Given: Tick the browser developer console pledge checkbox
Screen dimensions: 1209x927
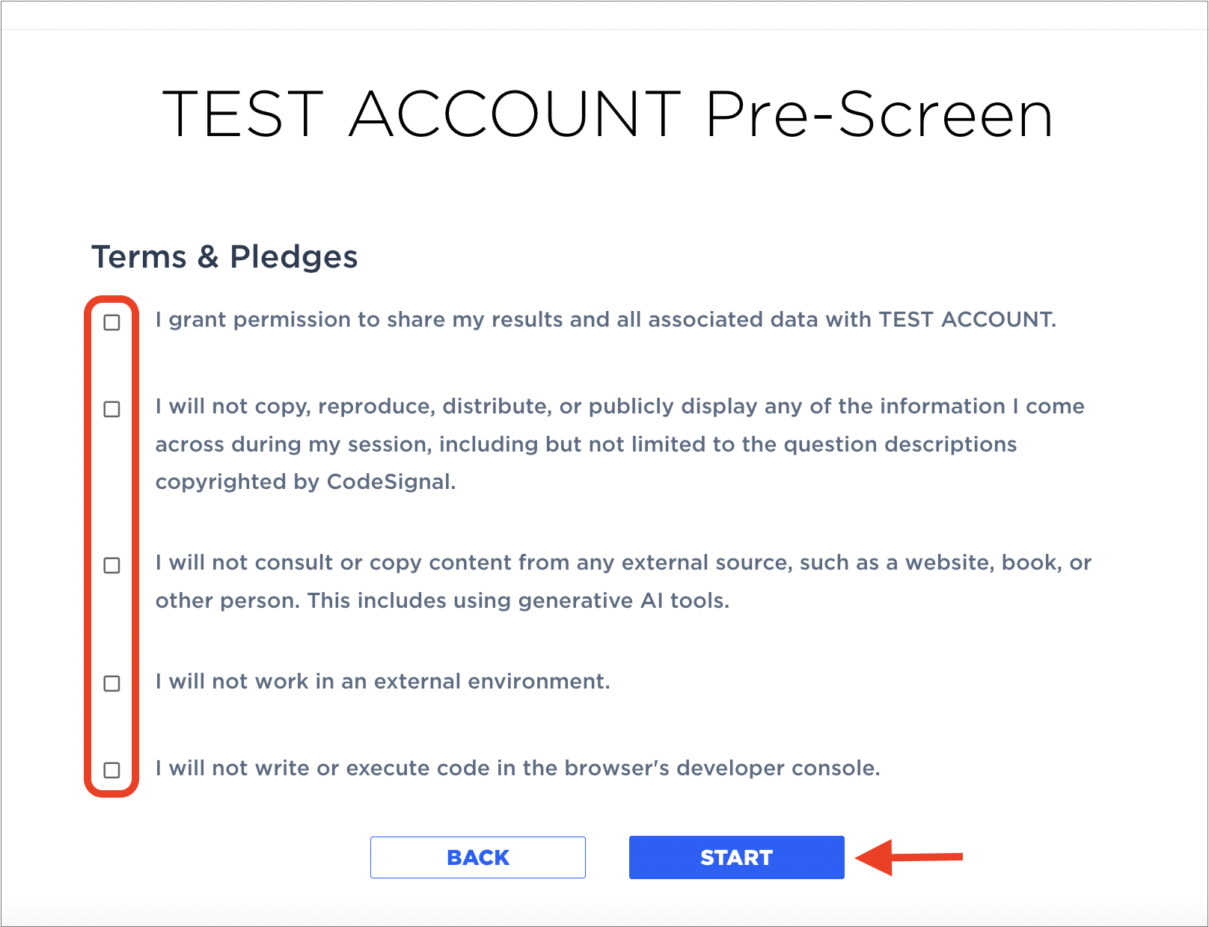Looking at the screenshot, I should coord(111,770).
